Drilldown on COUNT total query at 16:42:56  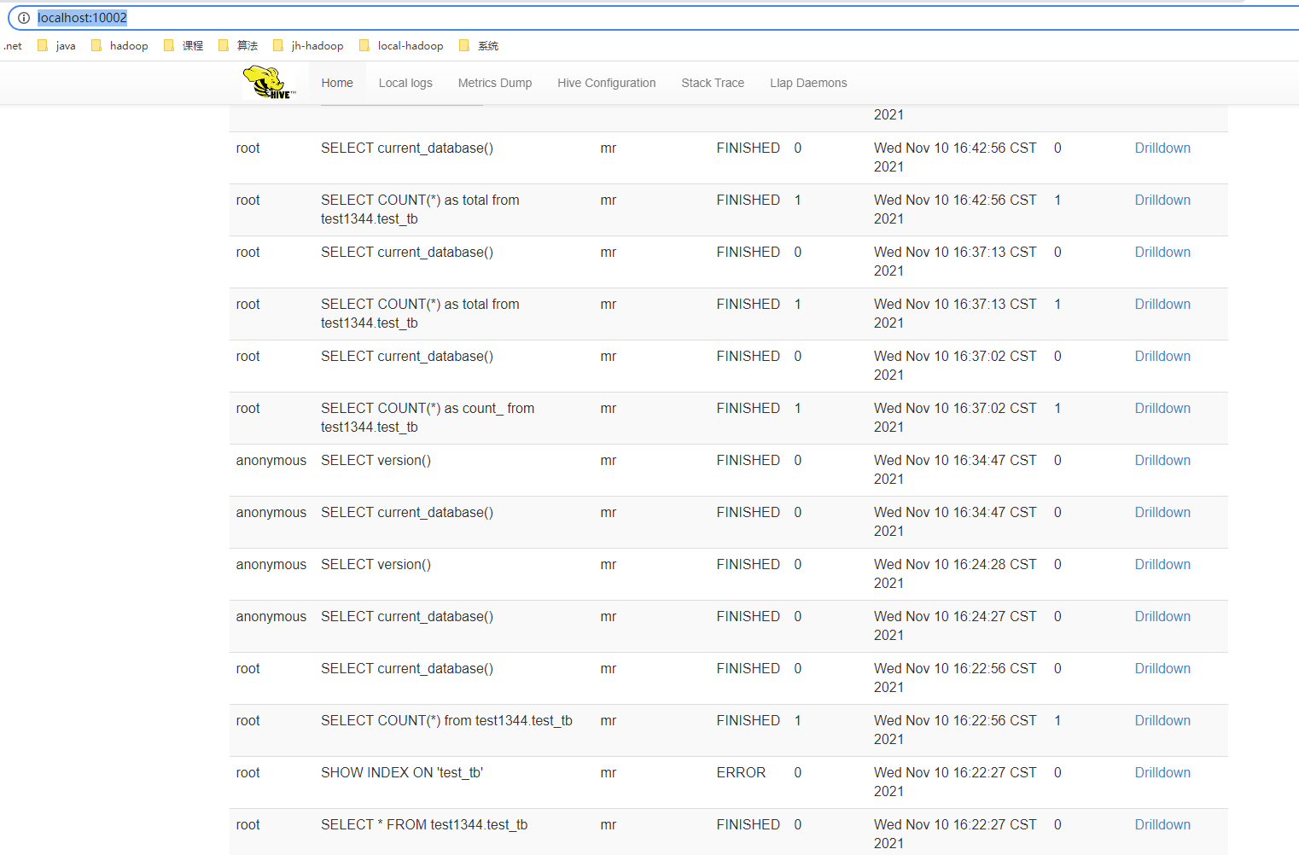[x=1162, y=201]
